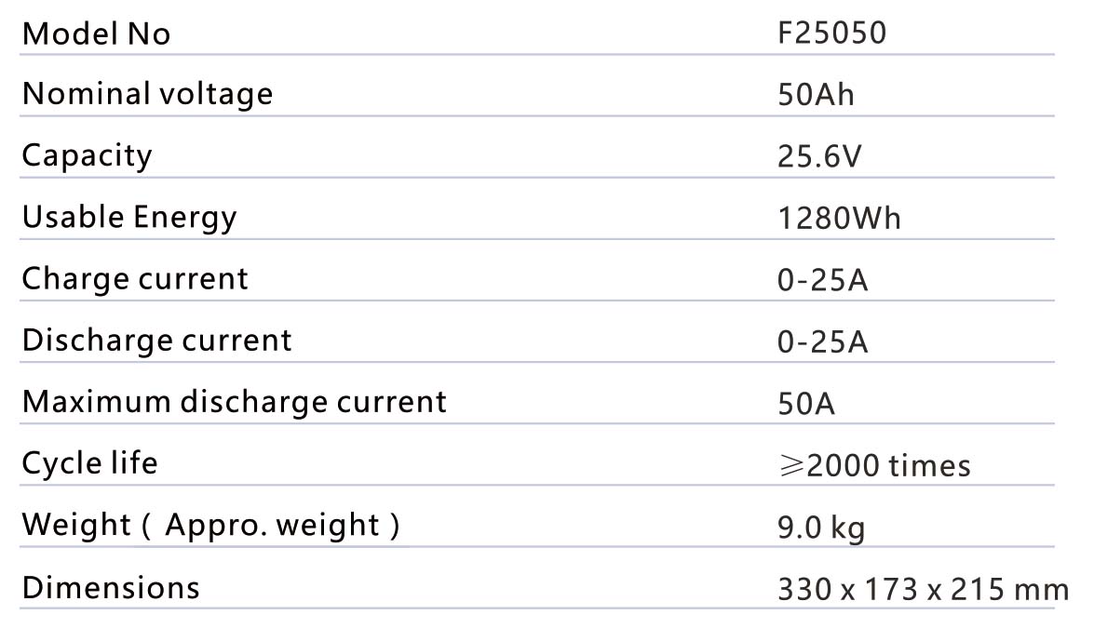Click the Maximum discharge current label

pos(234,402)
